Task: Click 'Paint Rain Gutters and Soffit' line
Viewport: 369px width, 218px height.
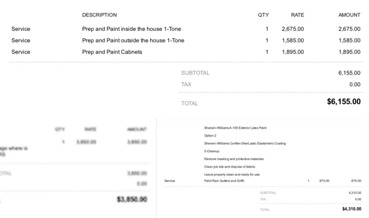Action: 224,181
